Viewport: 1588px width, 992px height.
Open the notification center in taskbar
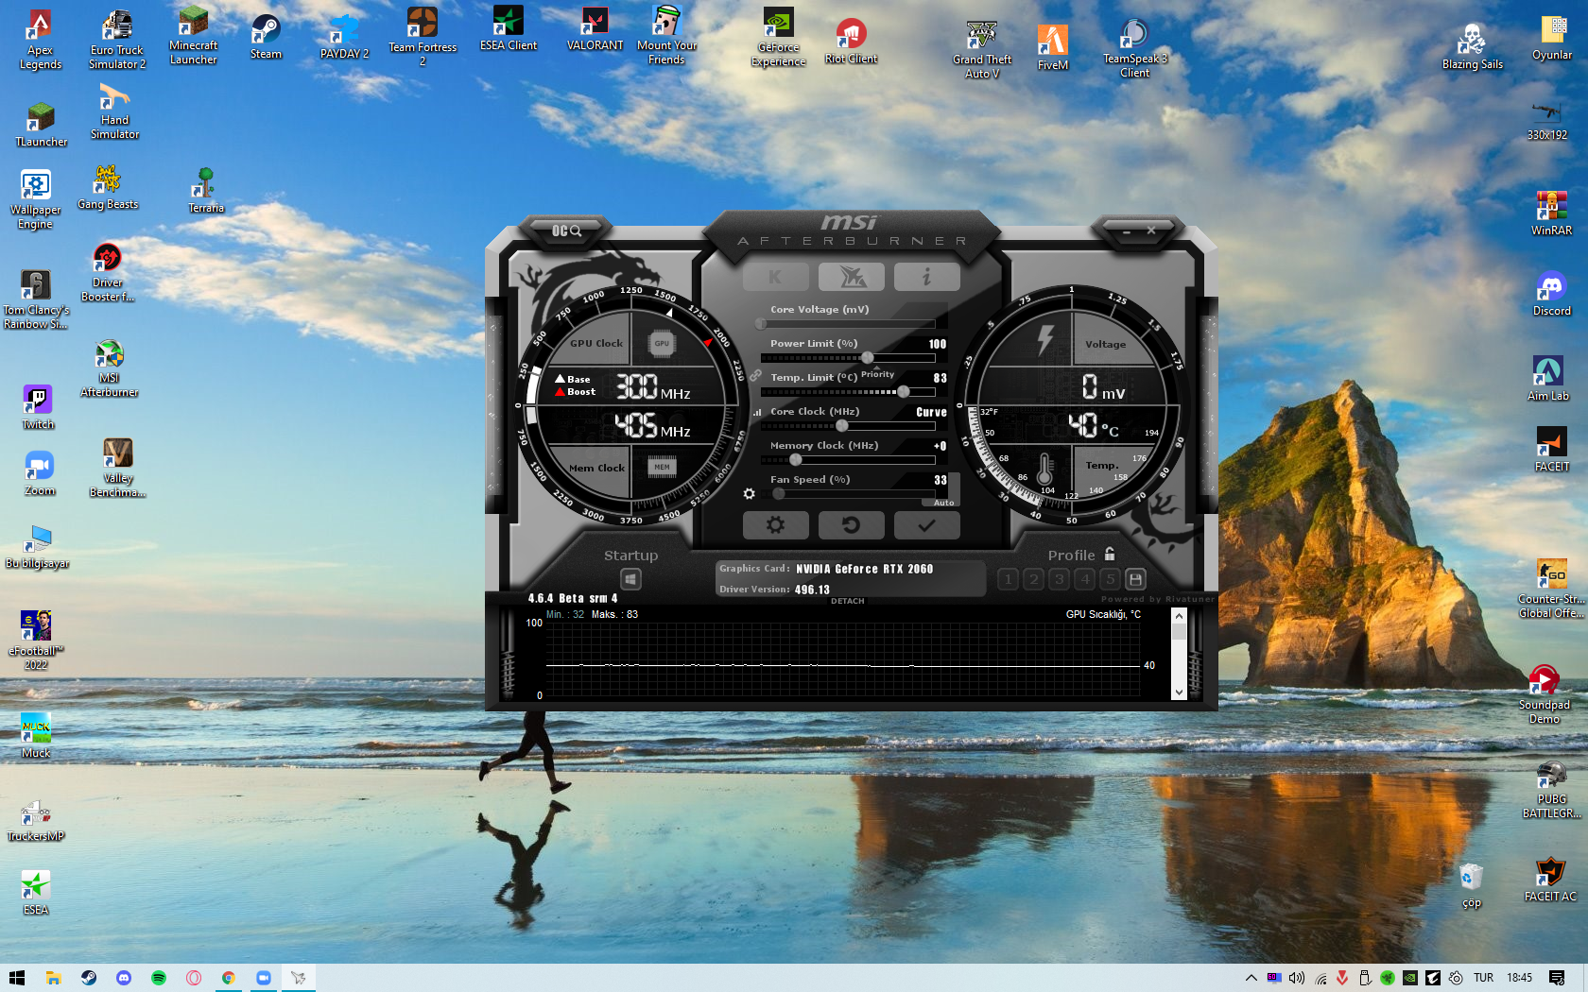click(x=1557, y=978)
